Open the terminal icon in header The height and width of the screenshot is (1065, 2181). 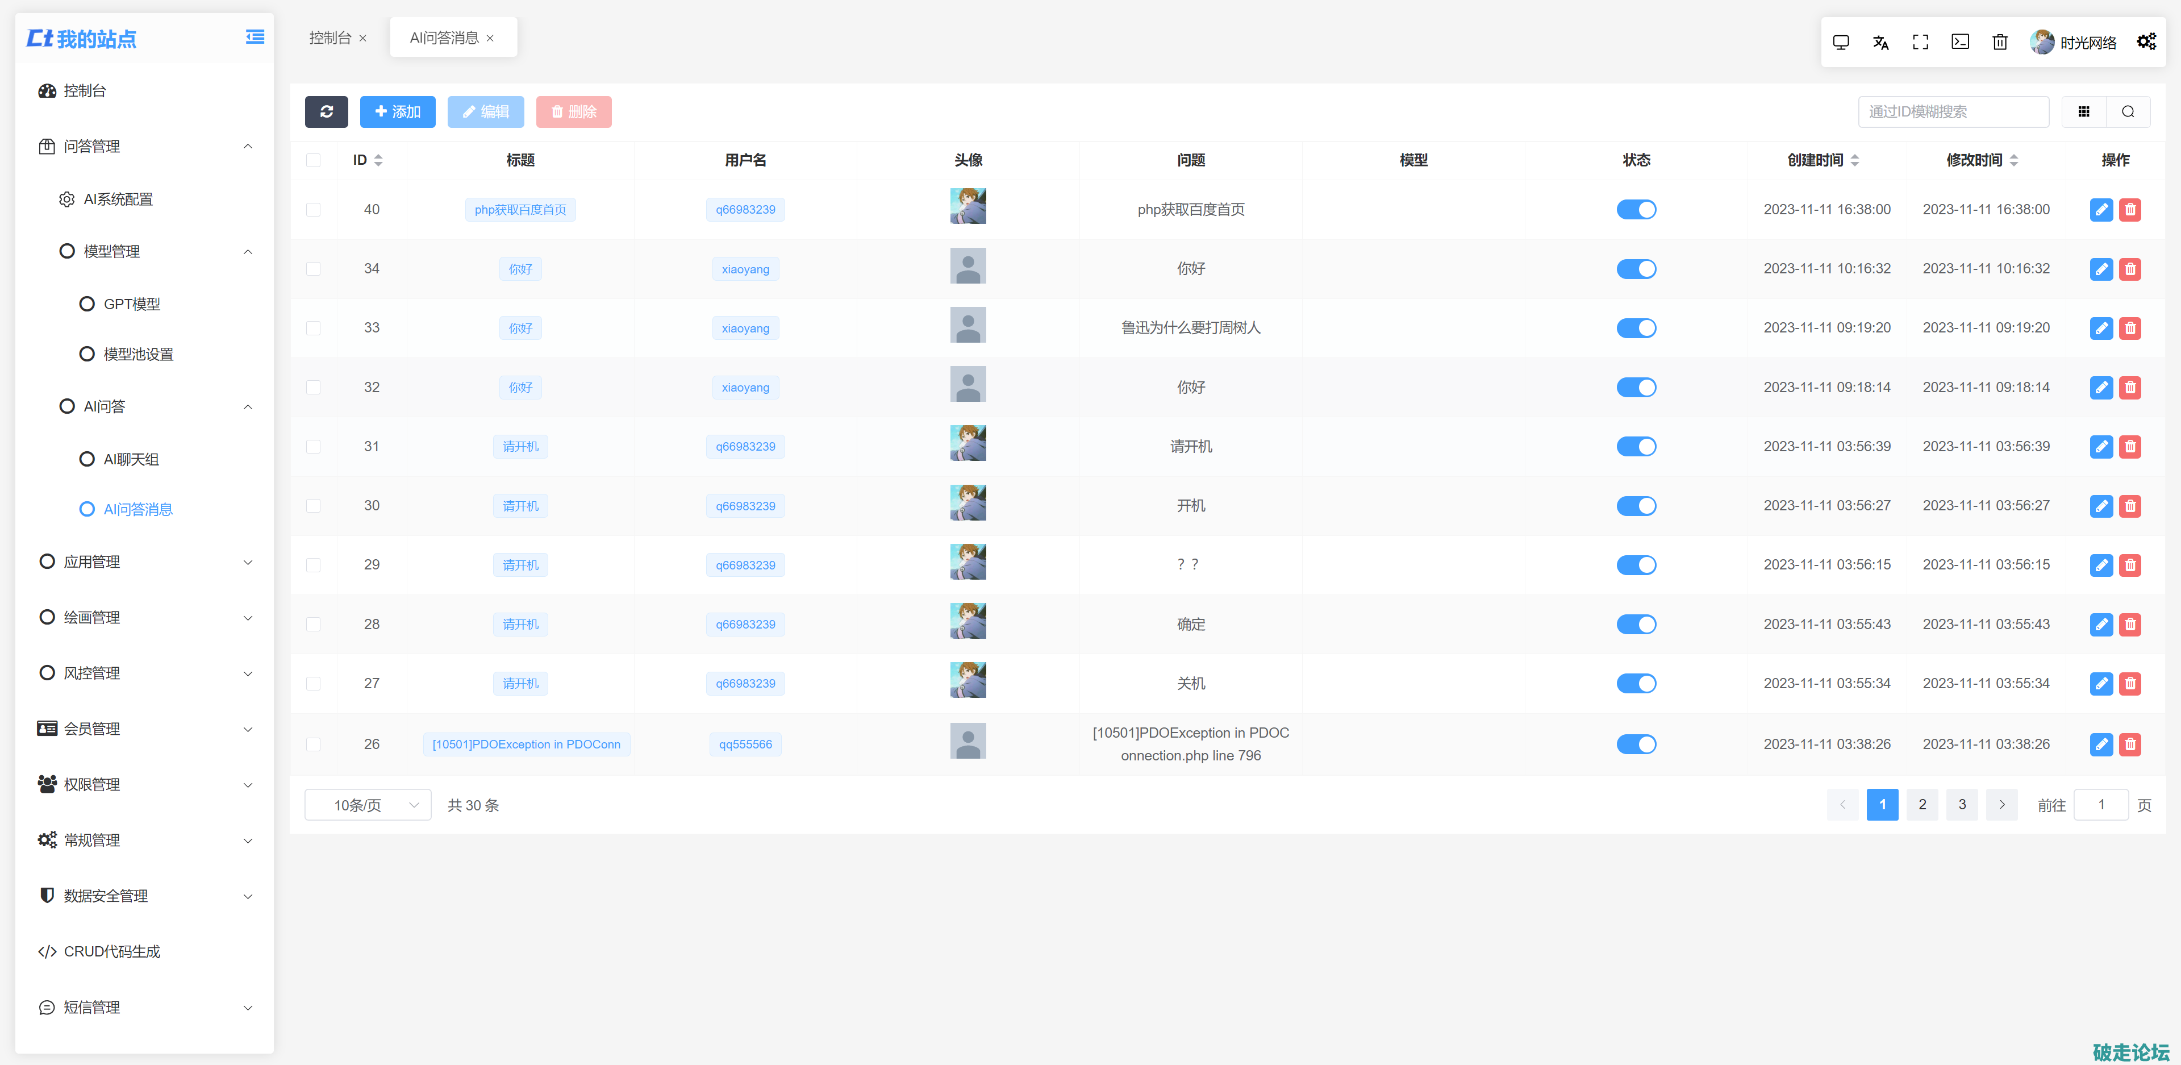[x=1960, y=43]
